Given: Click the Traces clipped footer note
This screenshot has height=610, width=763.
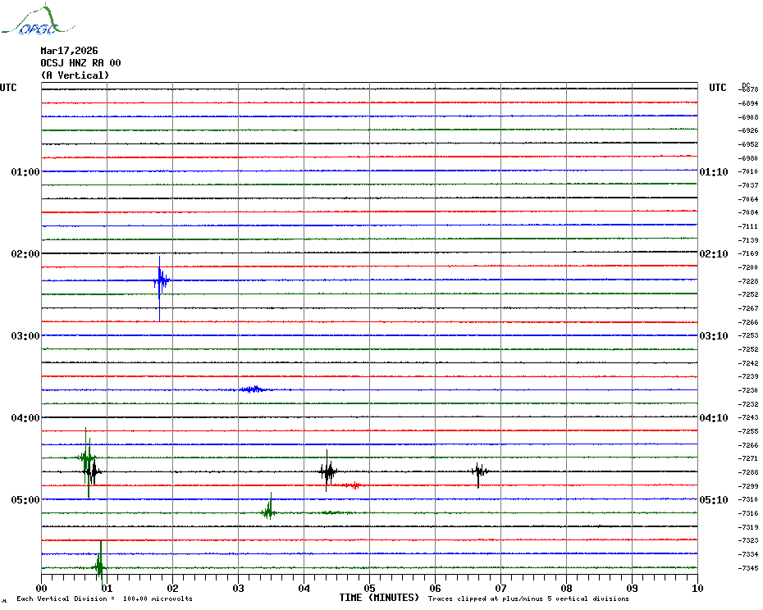Looking at the screenshot, I should (528, 599).
